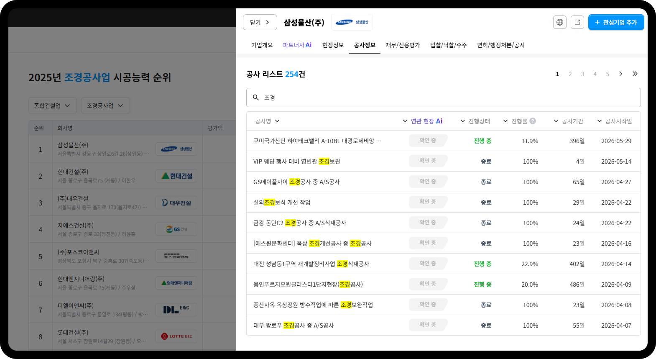
Task: Select 롯데건설(주) in the ranking table
Action: coord(73,333)
